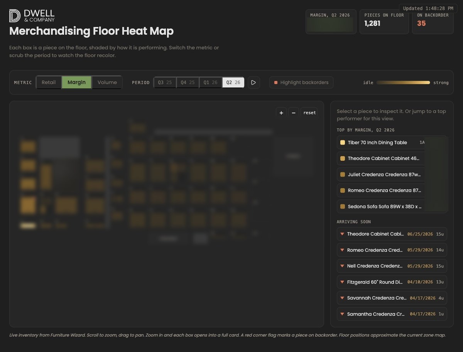
Task: Click the Margin Q2 2026 summary card
Action: (x=331, y=22)
